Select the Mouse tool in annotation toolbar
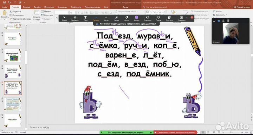The width and height of the screenshot is (253, 135). coord(64,18)
